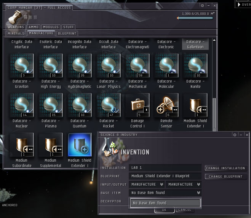
Task: Click the Incognito Data Interface label
Action: [x=80, y=44]
